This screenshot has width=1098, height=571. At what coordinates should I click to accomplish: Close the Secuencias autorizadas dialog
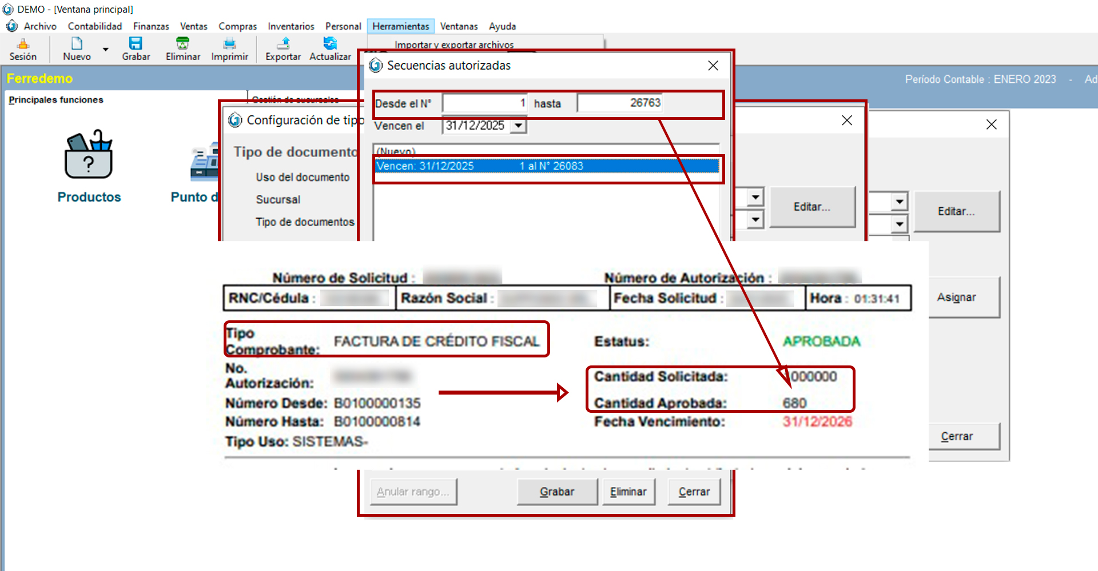(713, 66)
